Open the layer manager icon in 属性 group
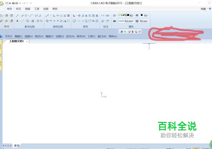212x149 pixels. [114, 16]
